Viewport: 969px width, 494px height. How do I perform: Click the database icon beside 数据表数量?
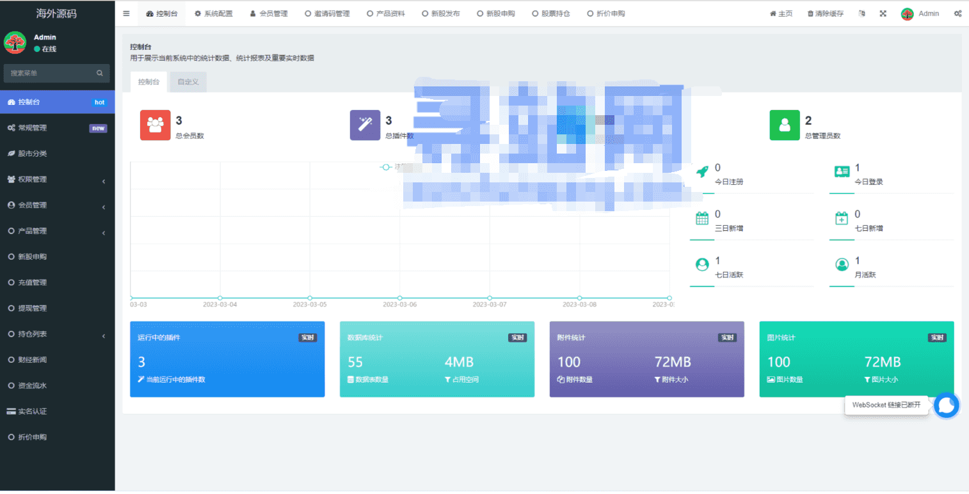[x=350, y=379]
